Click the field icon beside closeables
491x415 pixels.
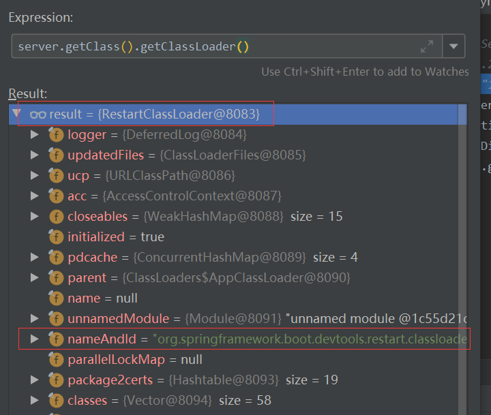[56, 217]
